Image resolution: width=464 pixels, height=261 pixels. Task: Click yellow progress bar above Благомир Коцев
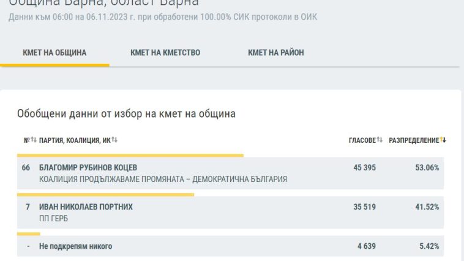pyautogui.click(x=130, y=155)
